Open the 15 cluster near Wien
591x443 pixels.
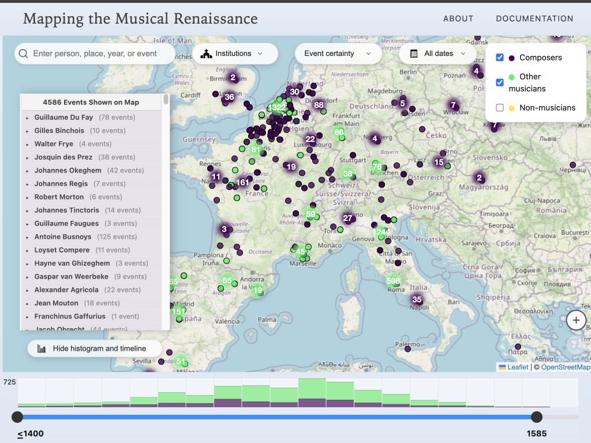[439, 162]
